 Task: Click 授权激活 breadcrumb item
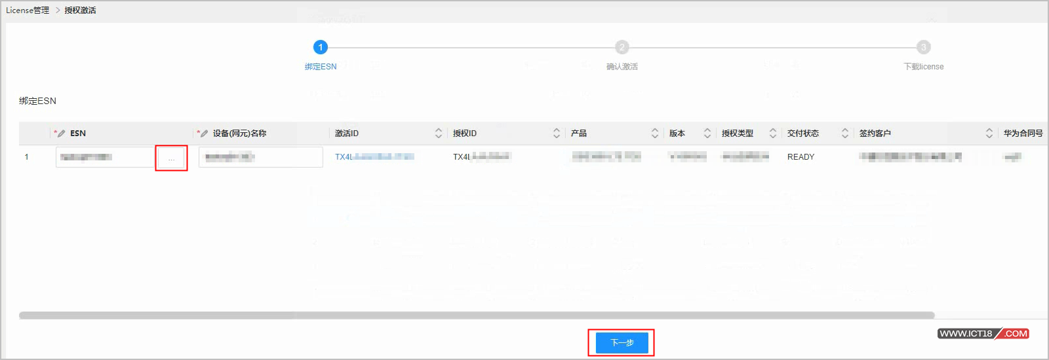pyautogui.click(x=80, y=10)
